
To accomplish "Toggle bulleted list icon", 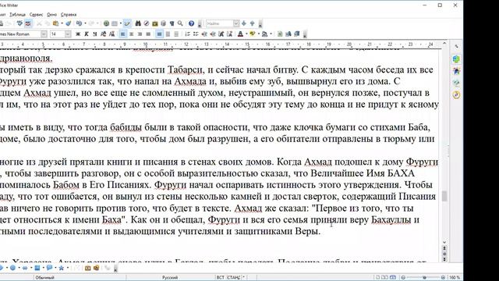I will tap(196, 34).
